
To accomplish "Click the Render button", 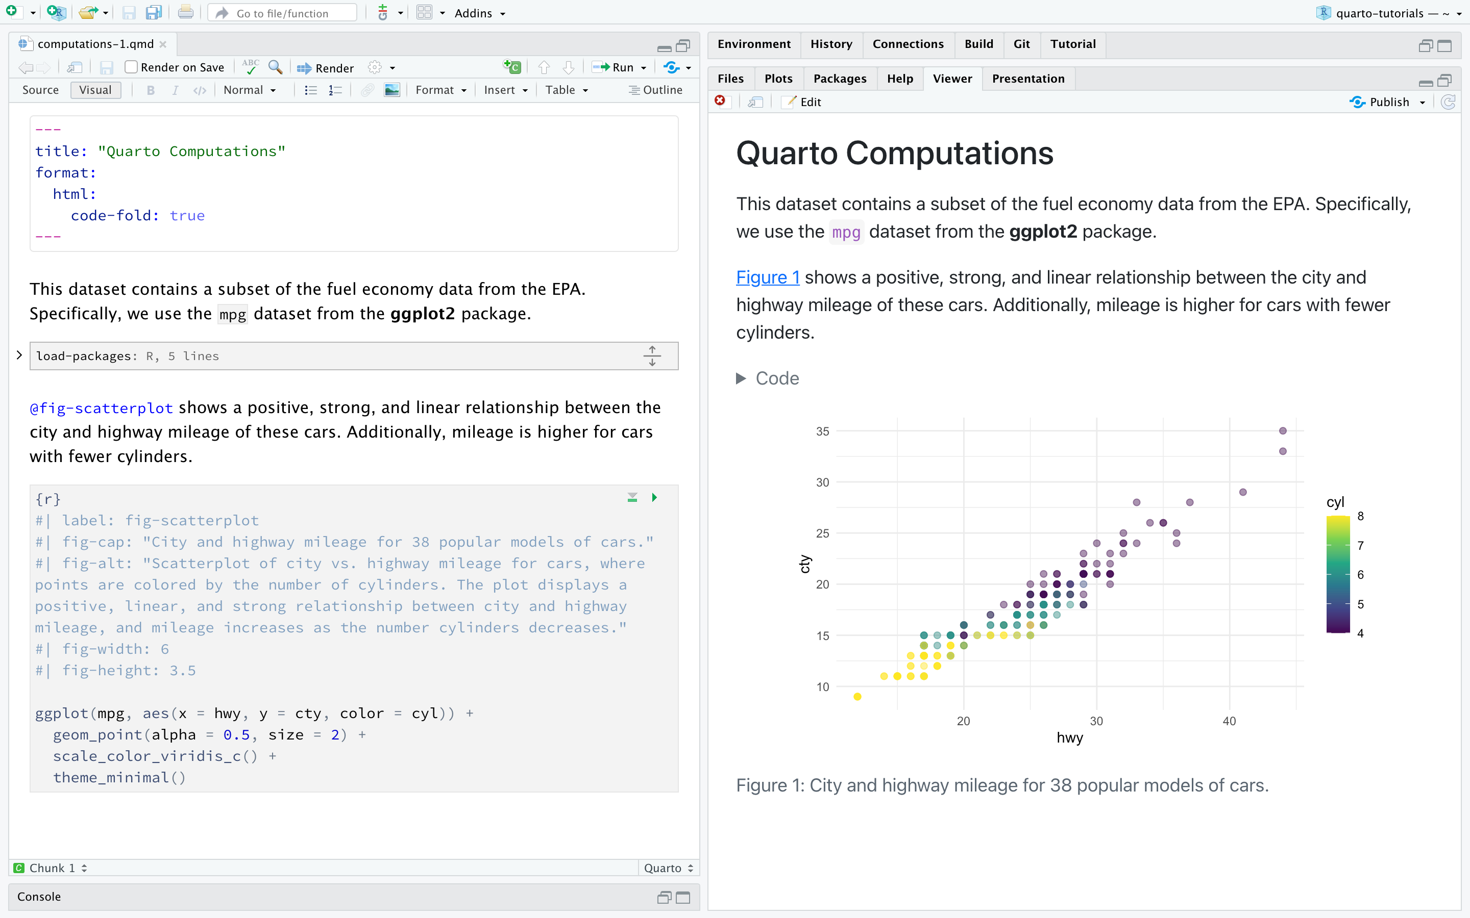I will point(325,67).
